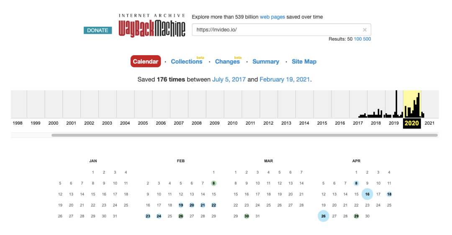Image resolution: width=452 pixels, height=235 pixels.
Task: Open the April 16 snapshot
Action: click(x=367, y=194)
